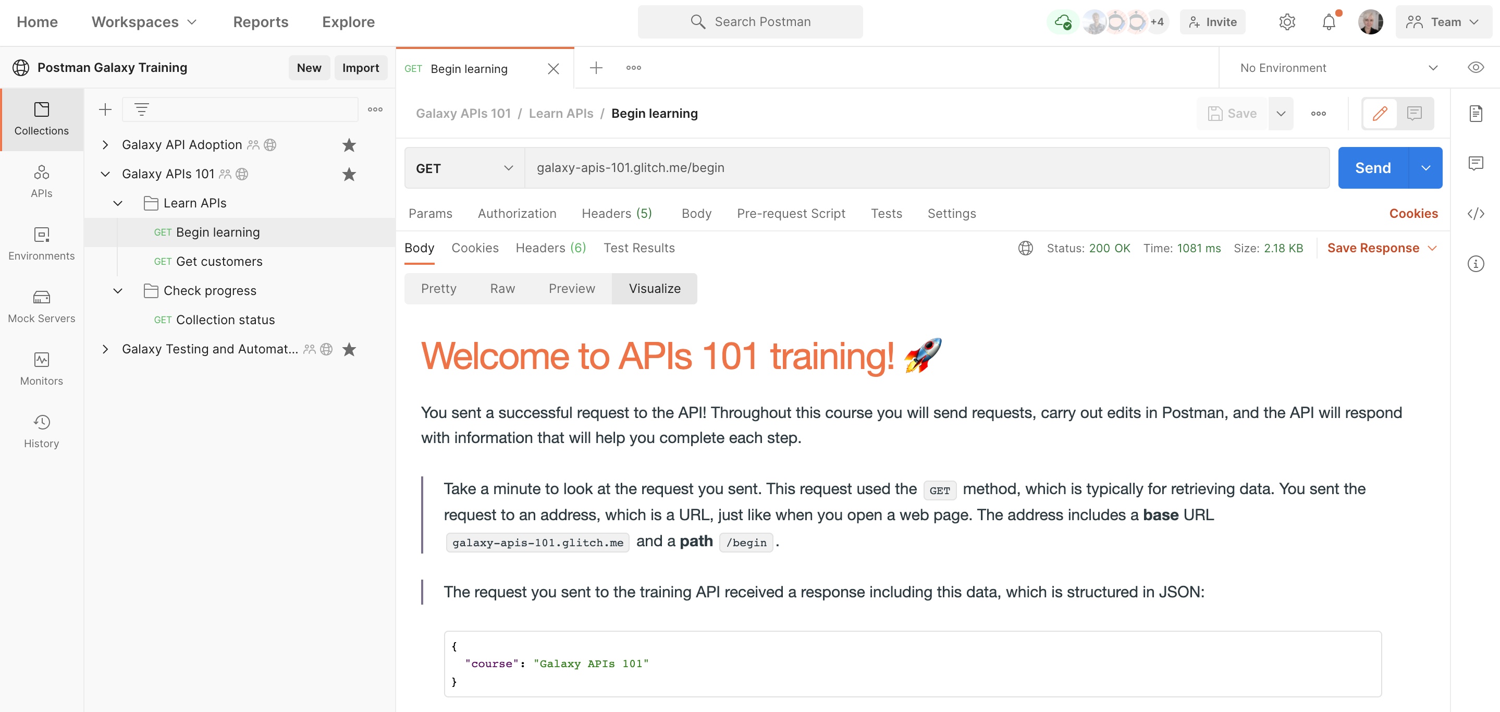Viewport: 1500px width, 712px height.
Task: Click the workspace globe icon beside Postman Galaxy Training
Action: pyautogui.click(x=21, y=68)
